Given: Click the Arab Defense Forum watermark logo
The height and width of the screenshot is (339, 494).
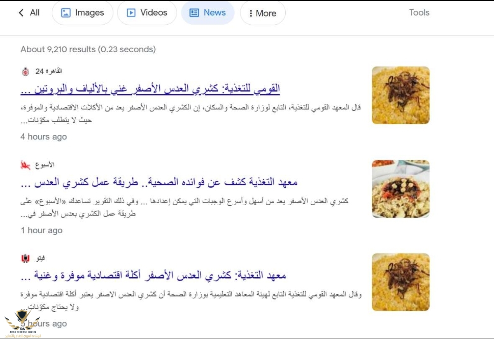Looking at the screenshot, I should (x=23, y=323).
